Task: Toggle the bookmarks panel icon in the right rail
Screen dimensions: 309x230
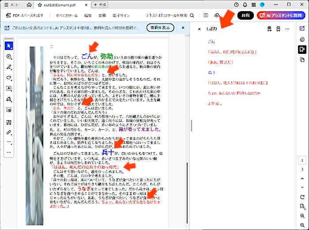Action: click(x=302, y=49)
